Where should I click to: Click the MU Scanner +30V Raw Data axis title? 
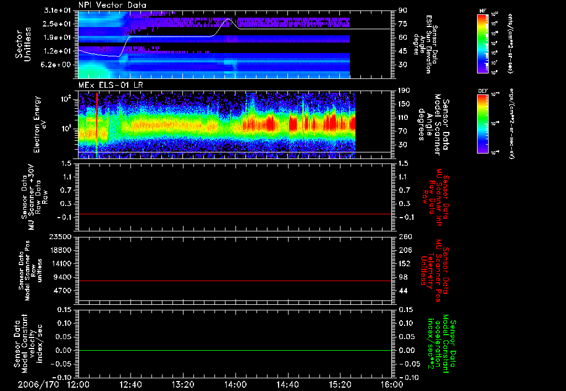click(x=34, y=198)
